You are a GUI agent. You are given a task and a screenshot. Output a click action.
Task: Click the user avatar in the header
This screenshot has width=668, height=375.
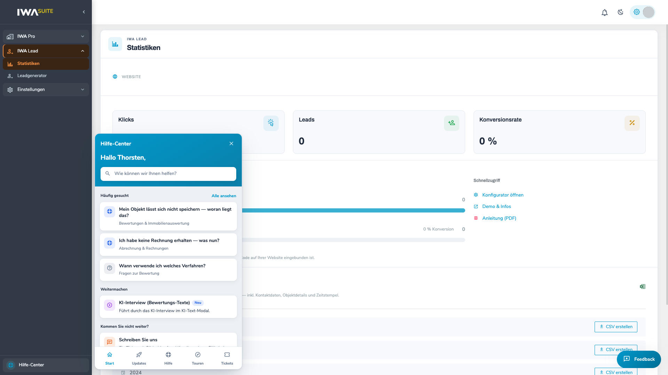pyautogui.click(x=649, y=12)
